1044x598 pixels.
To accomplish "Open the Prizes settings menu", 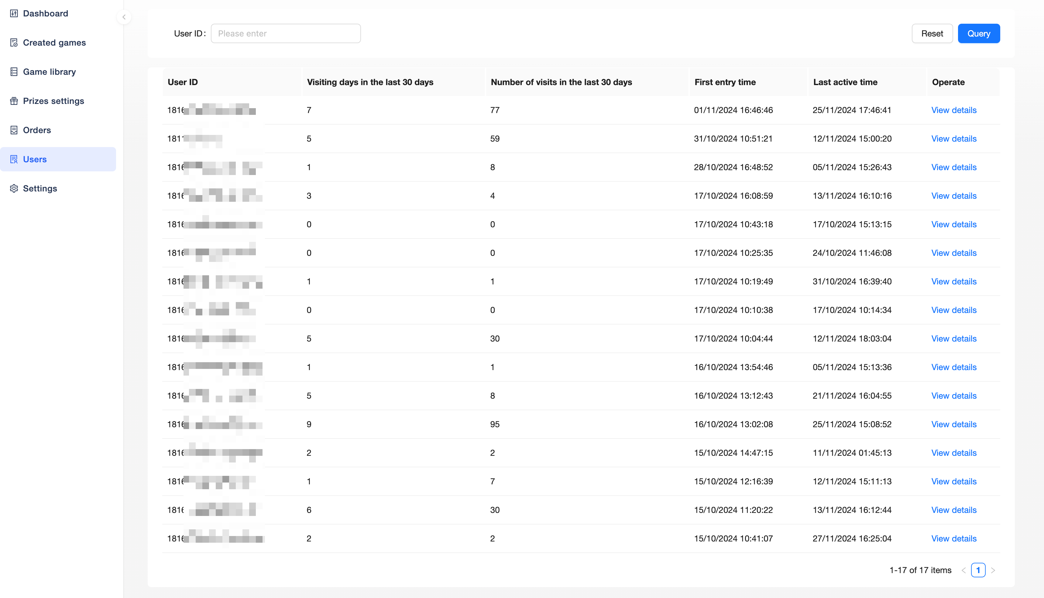I will [53, 101].
